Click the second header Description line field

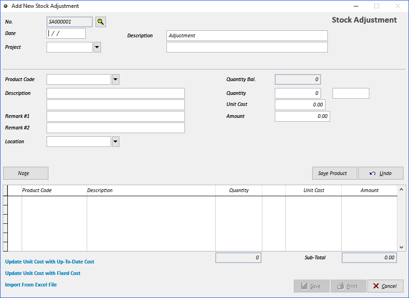point(247,47)
